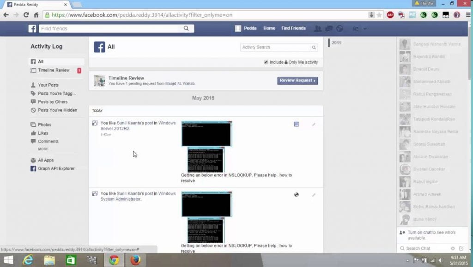Open the audience selector on the second activity
The width and height of the screenshot is (473, 267).
[297, 195]
